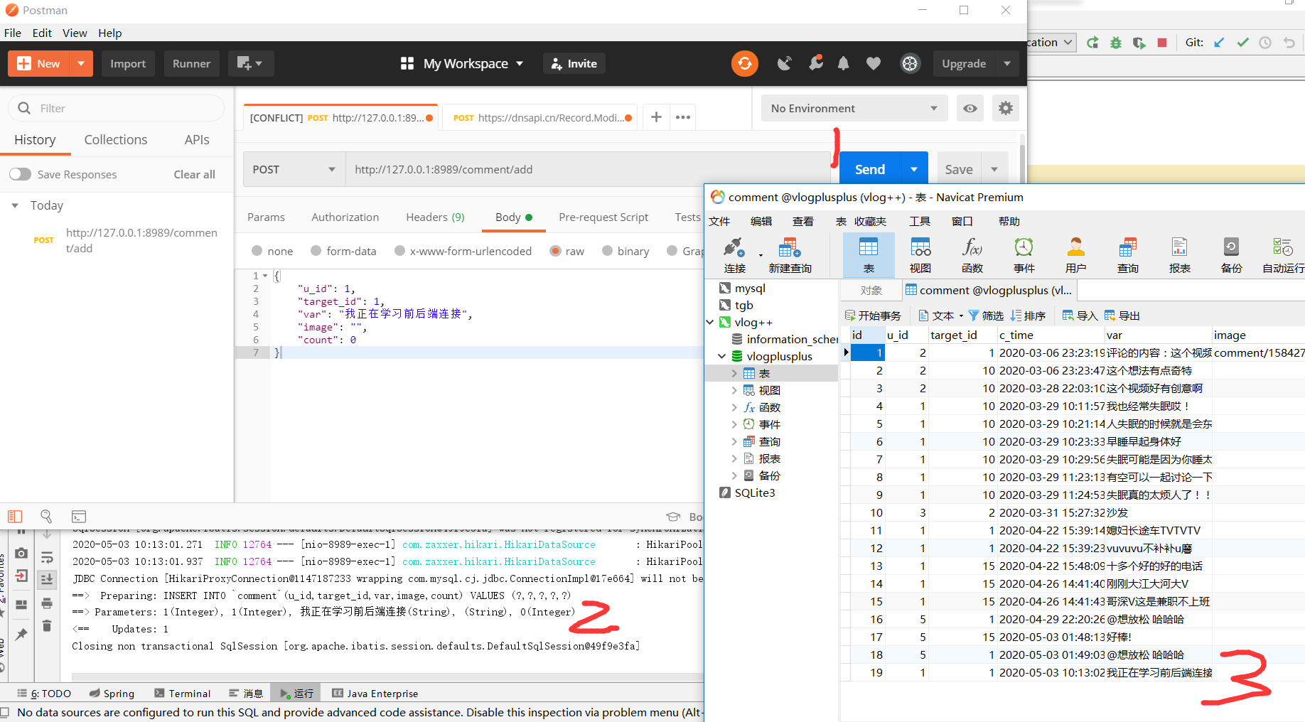Click the Import button
1305x722 pixels.
(128, 63)
